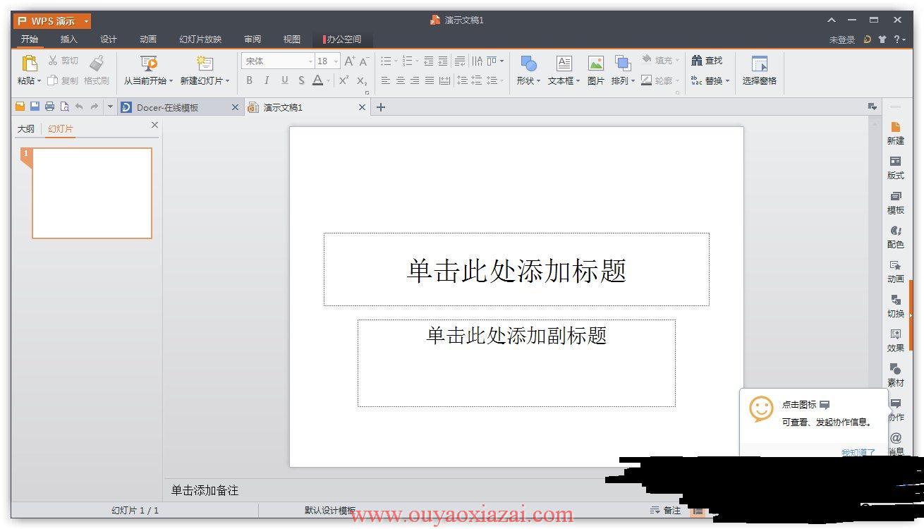Open the font name 宋体 dropdown

(x=310, y=61)
